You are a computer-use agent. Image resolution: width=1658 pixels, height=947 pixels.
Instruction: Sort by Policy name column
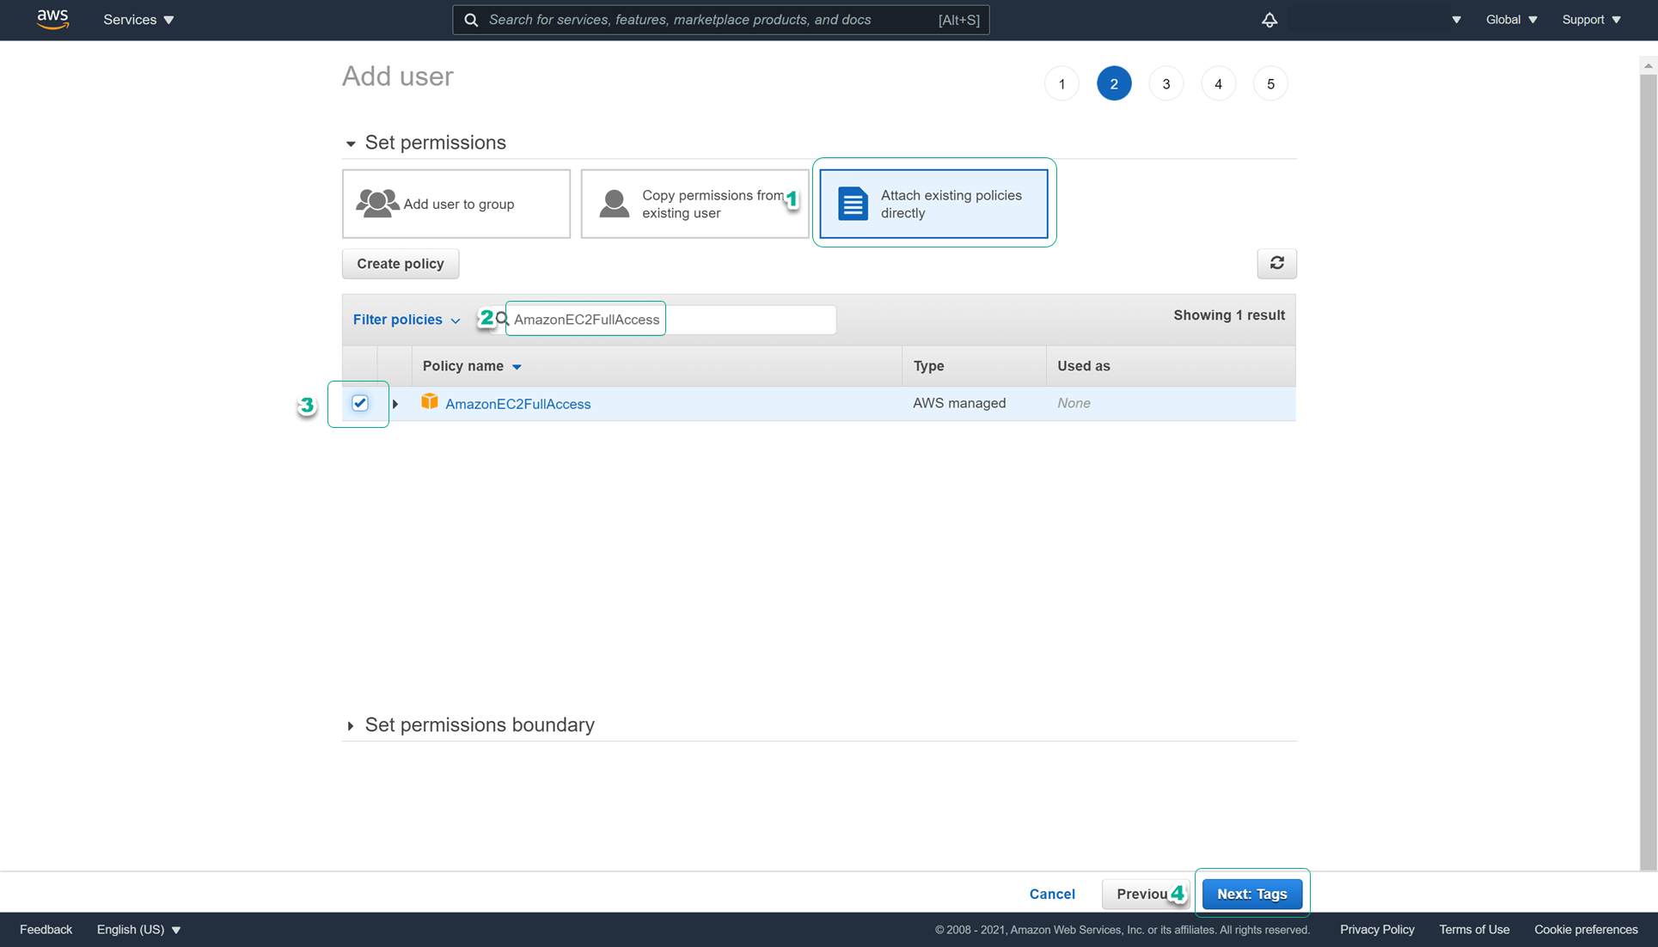tap(472, 366)
